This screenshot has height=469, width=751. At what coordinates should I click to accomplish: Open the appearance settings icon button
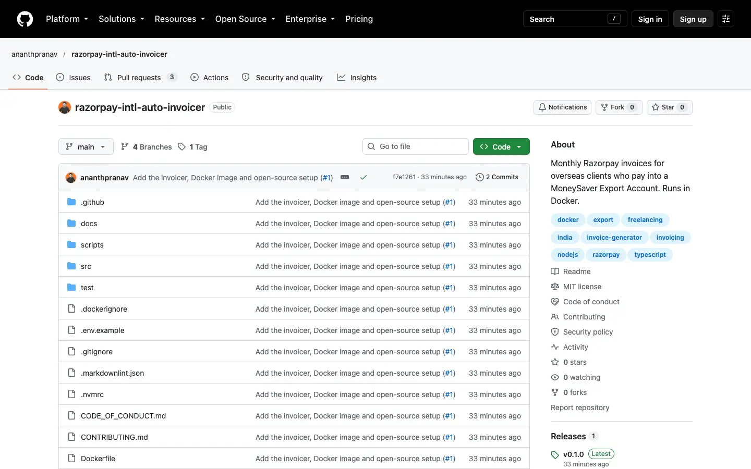pyautogui.click(x=726, y=19)
